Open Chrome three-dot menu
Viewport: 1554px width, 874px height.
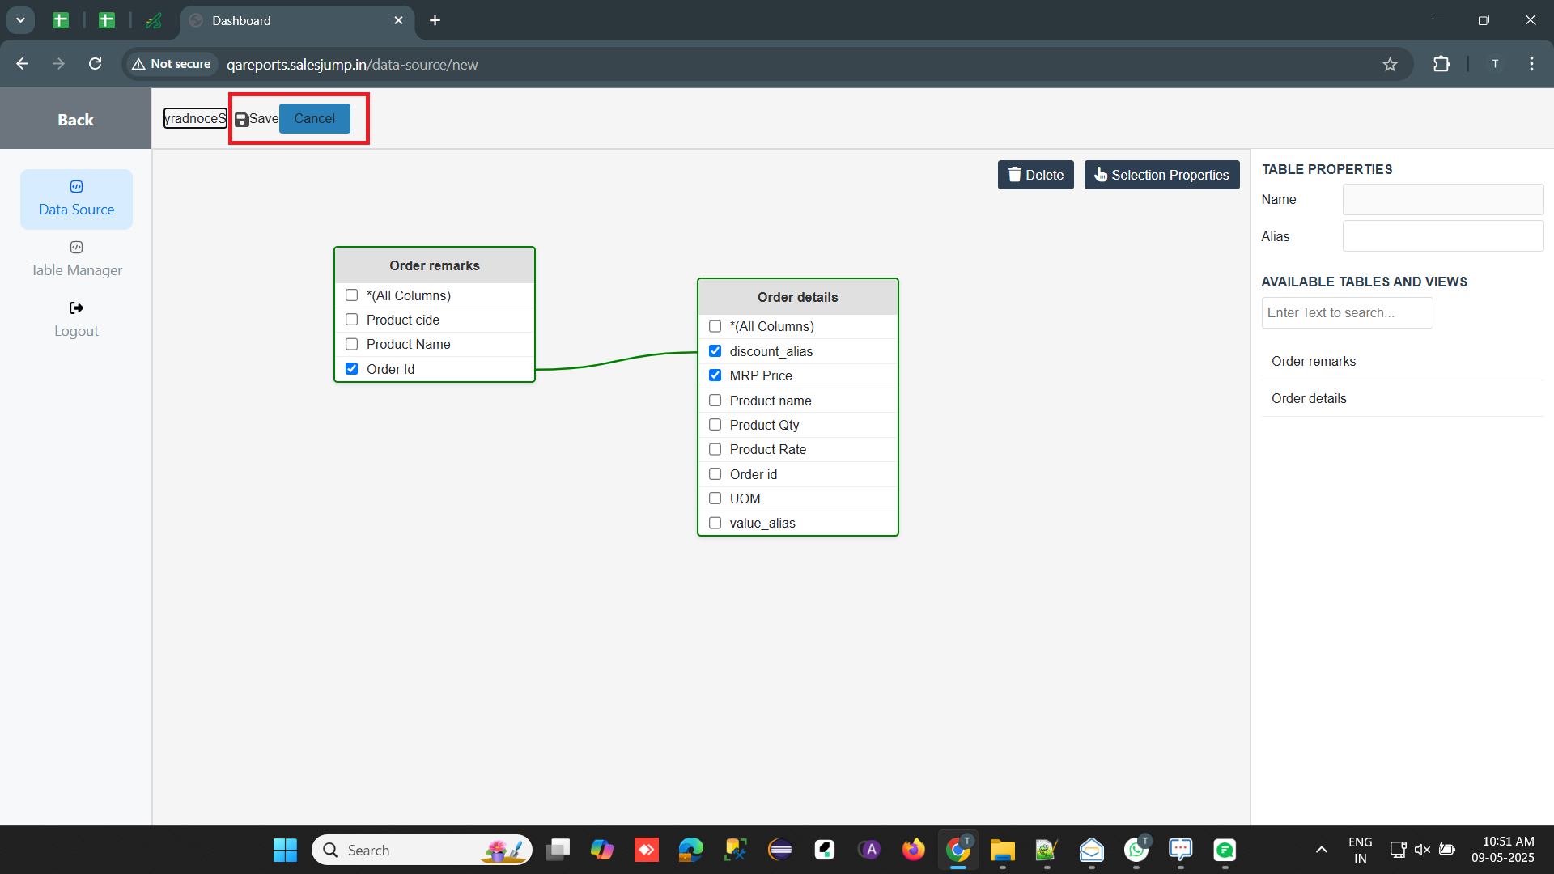pyautogui.click(x=1531, y=64)
